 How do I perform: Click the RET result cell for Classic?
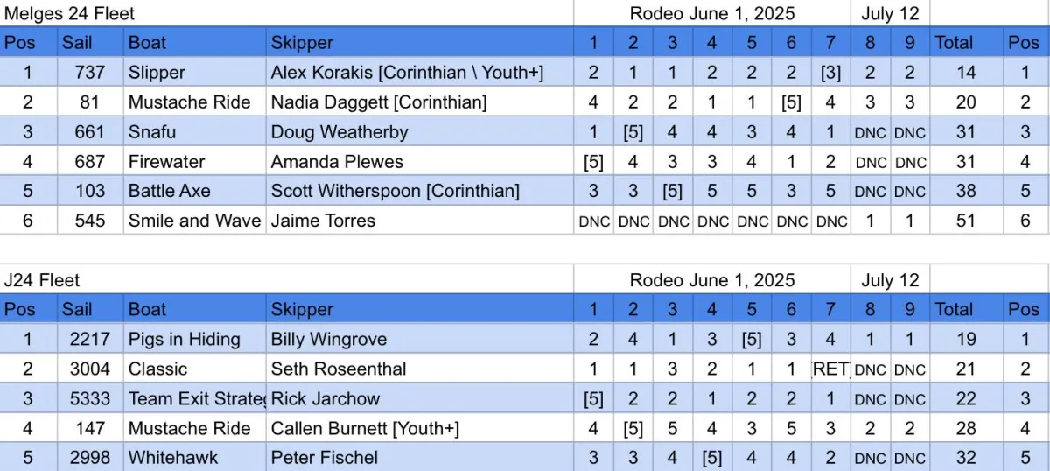point(830,369)
